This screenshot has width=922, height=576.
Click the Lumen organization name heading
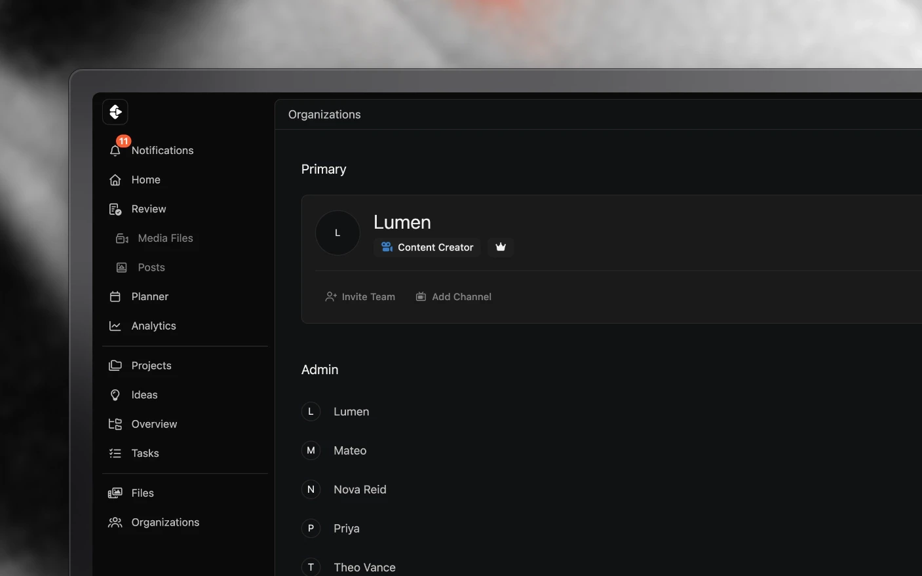[x=402, y=222]
